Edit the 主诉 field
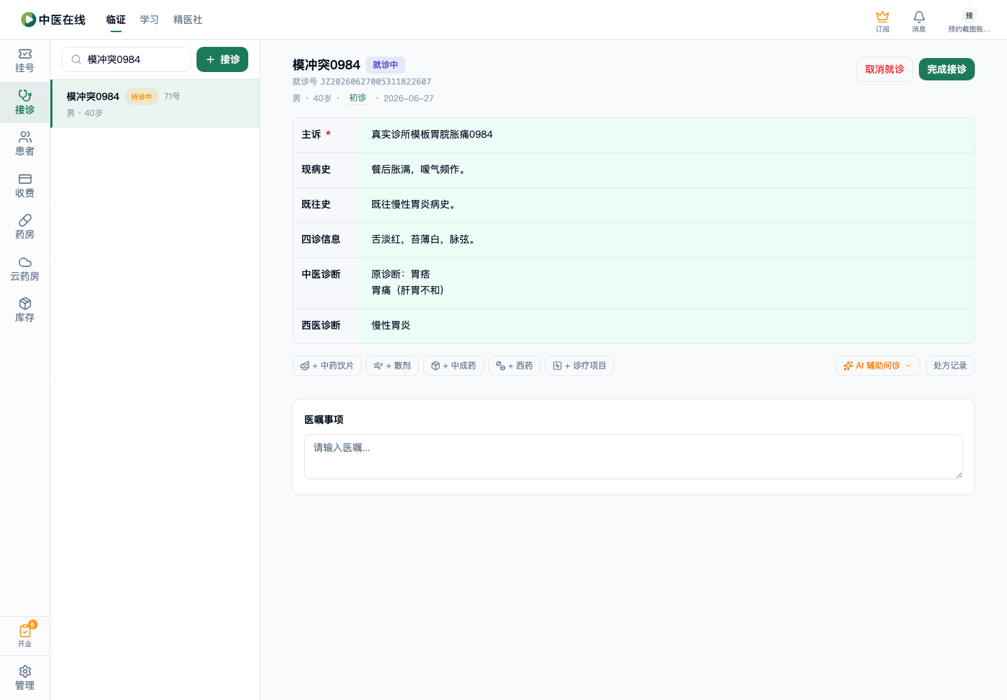Viewport: 1007px width, 700px height. tap(667, 135)
